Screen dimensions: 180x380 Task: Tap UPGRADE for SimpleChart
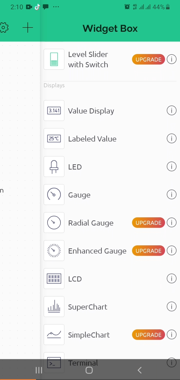[148, 335]
